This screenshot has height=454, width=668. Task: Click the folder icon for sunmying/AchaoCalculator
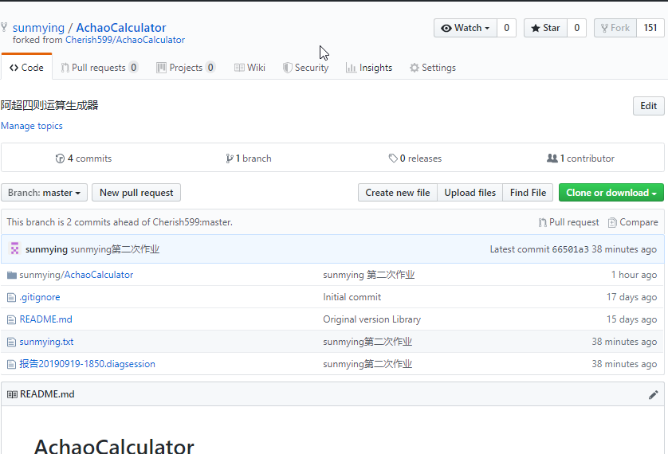pos(11,276)
